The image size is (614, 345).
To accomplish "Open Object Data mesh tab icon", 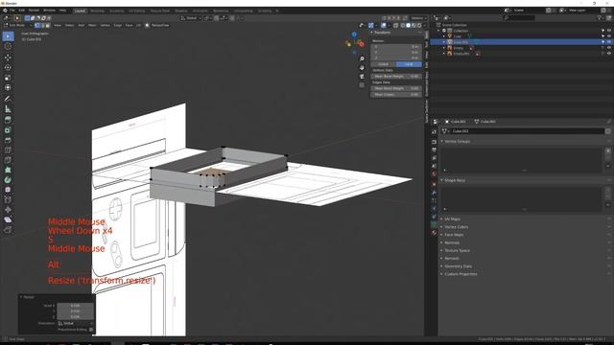I will 434,224.
